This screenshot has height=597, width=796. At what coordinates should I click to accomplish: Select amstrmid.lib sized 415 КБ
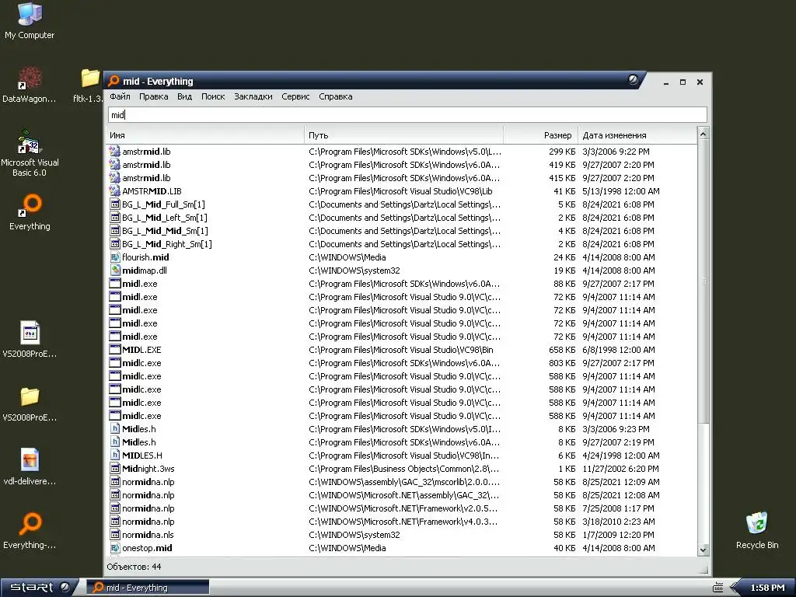[146, 178]
